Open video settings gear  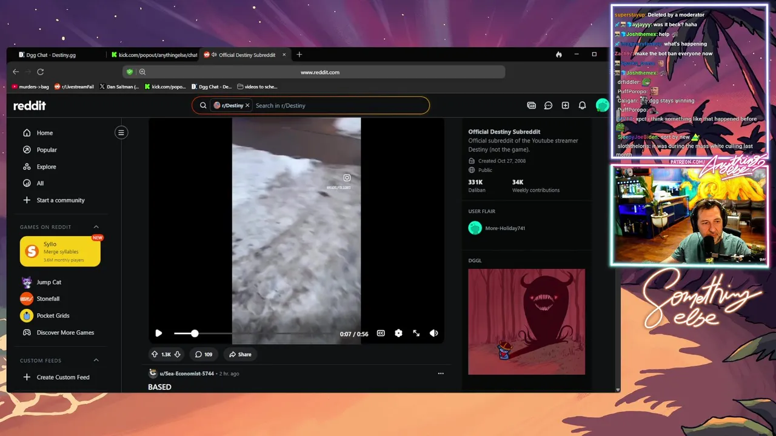tap(398, 333)
